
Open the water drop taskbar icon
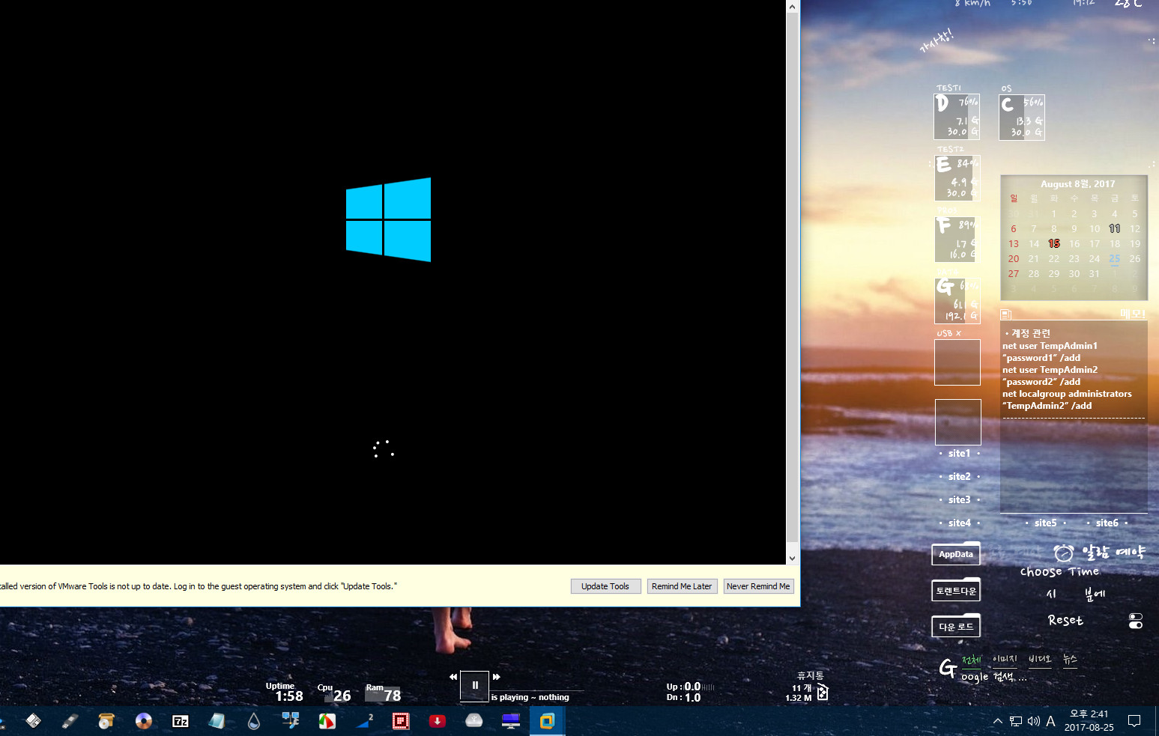point(254,721)
